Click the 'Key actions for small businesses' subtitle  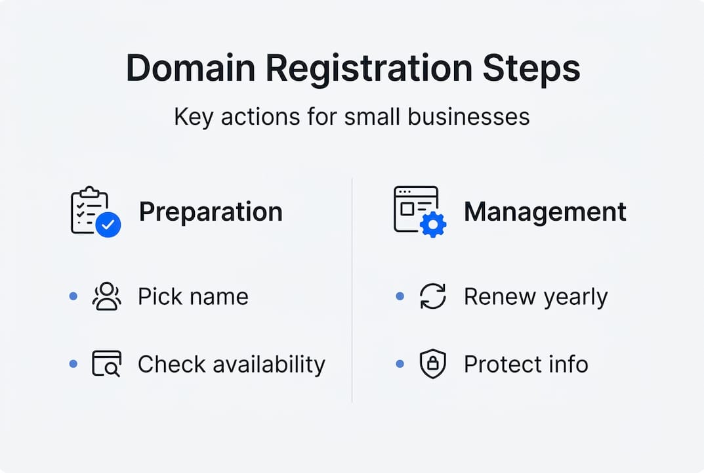pos(352,116)
